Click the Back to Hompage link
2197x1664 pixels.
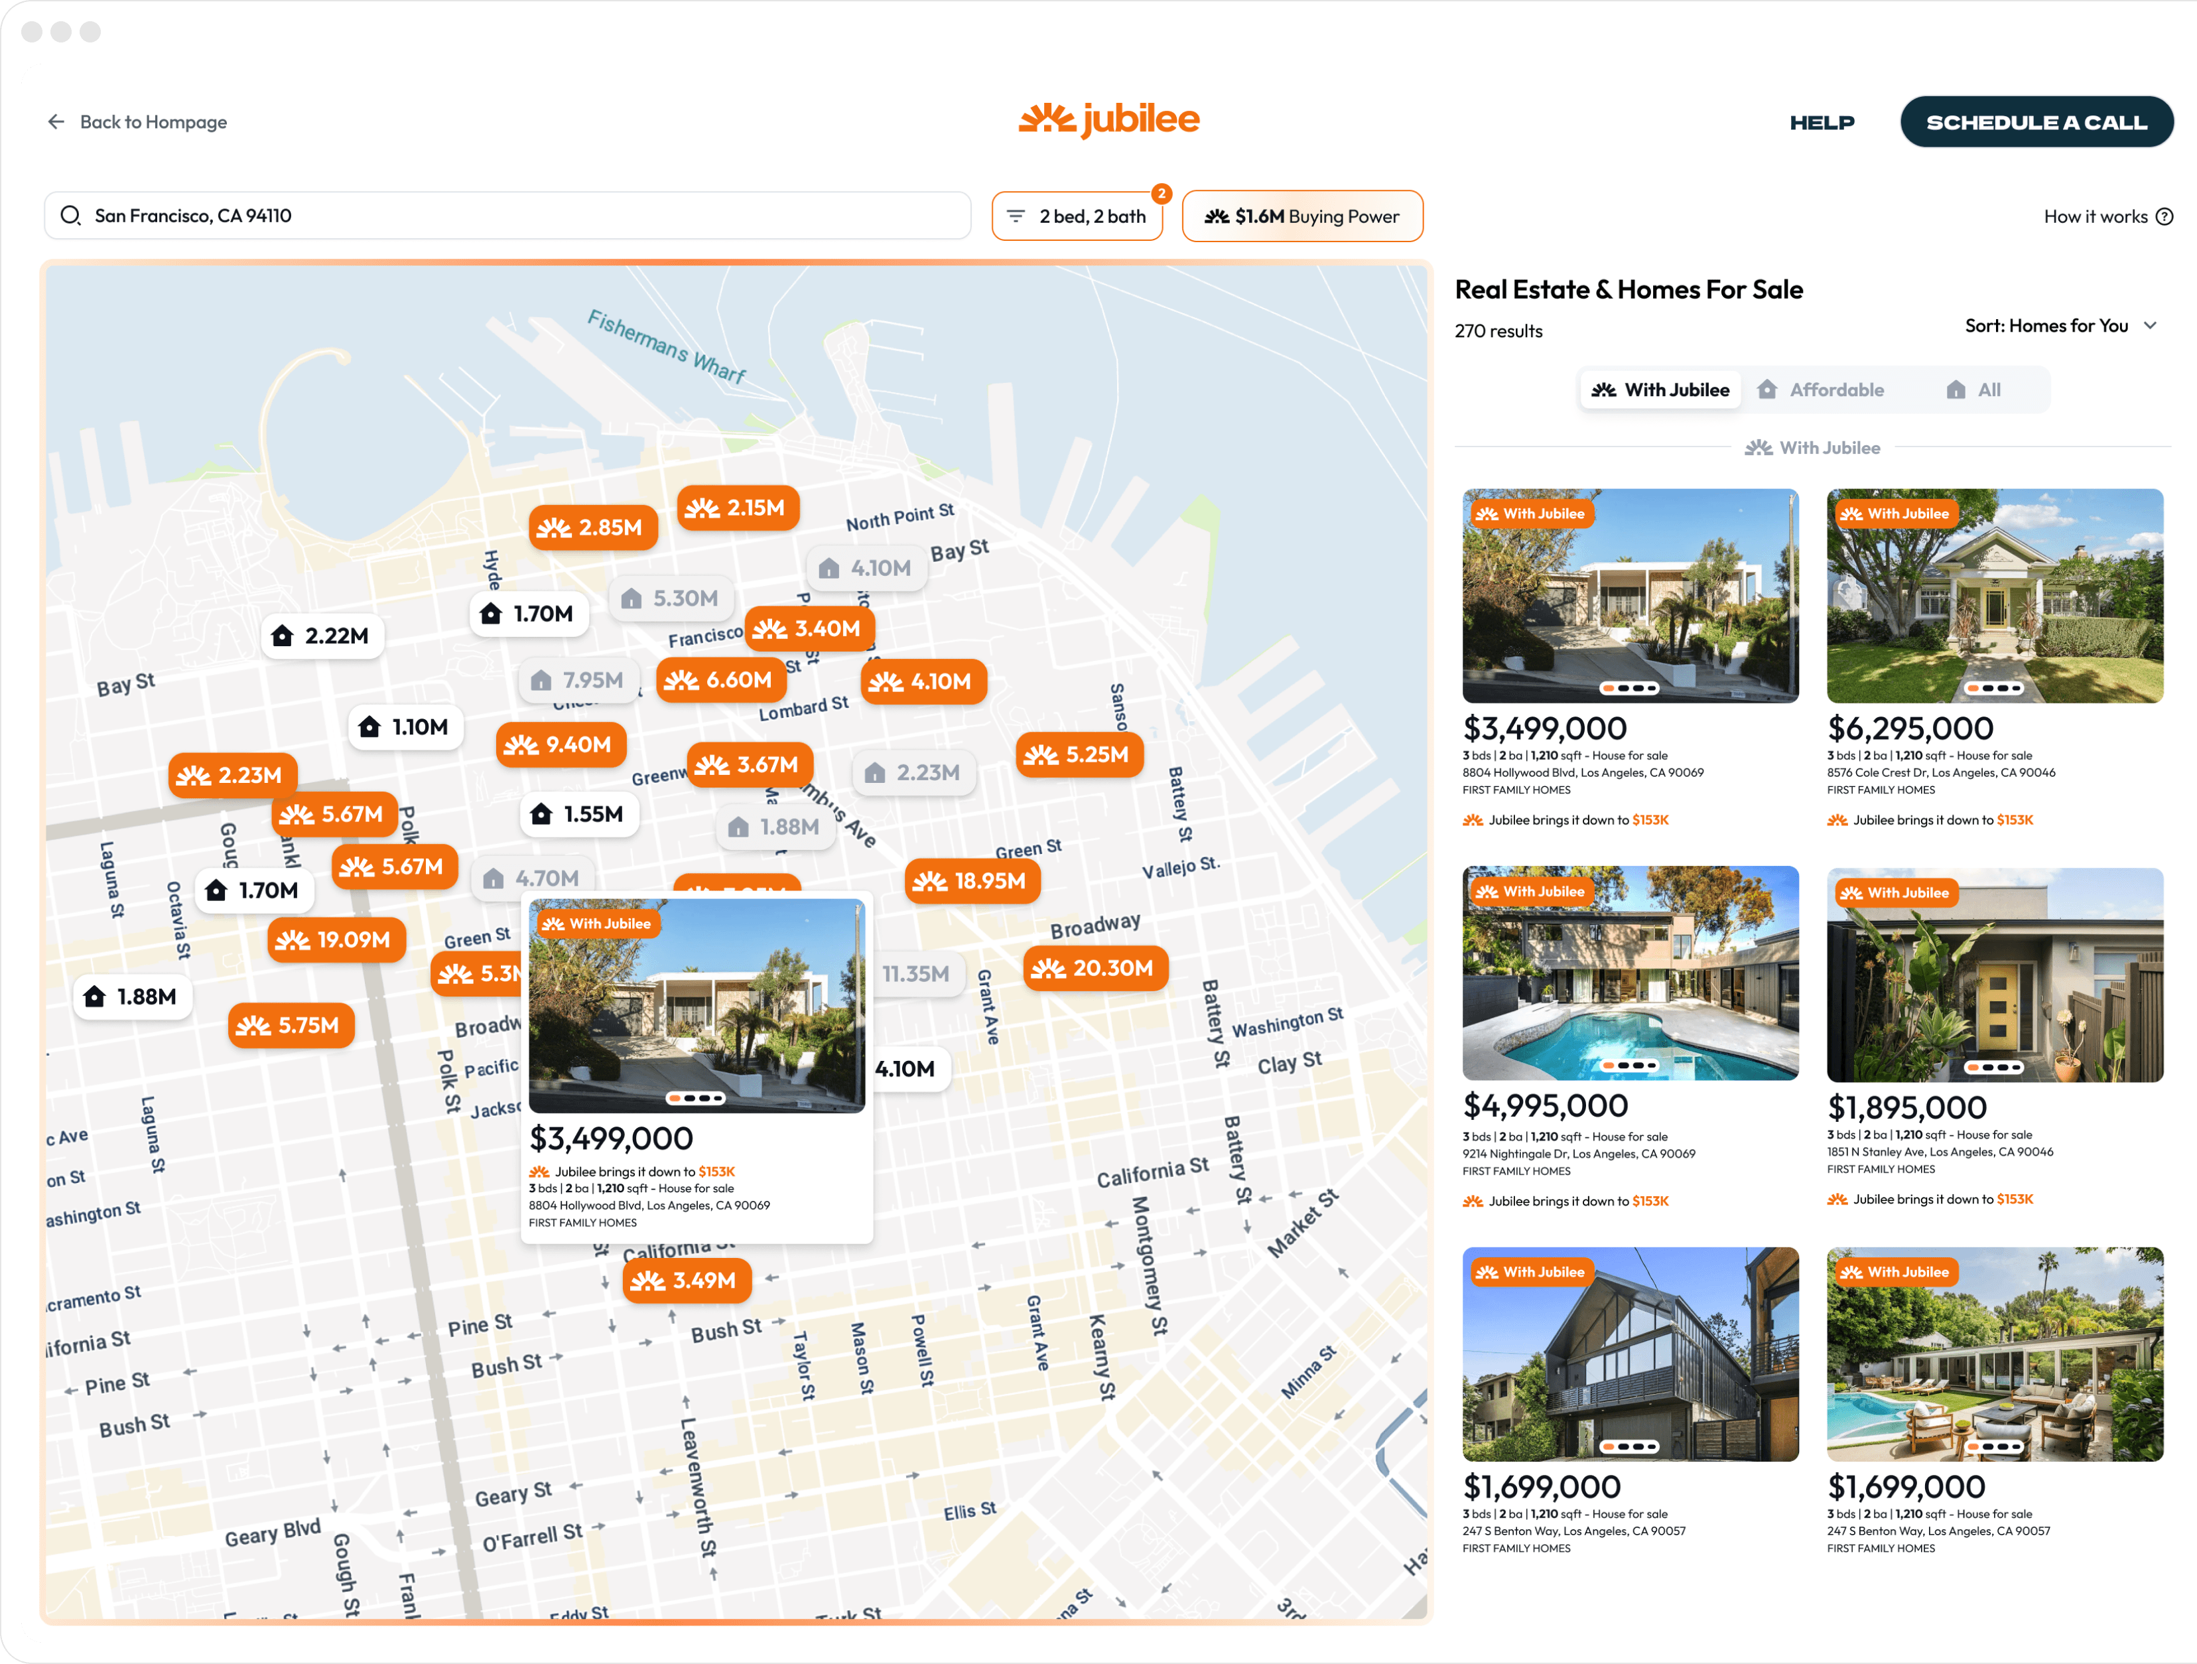[153, 121]
